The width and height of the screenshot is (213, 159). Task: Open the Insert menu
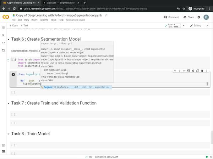(34, 20)
